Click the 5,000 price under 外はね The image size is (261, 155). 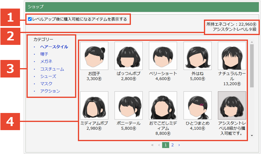point(197,79)
